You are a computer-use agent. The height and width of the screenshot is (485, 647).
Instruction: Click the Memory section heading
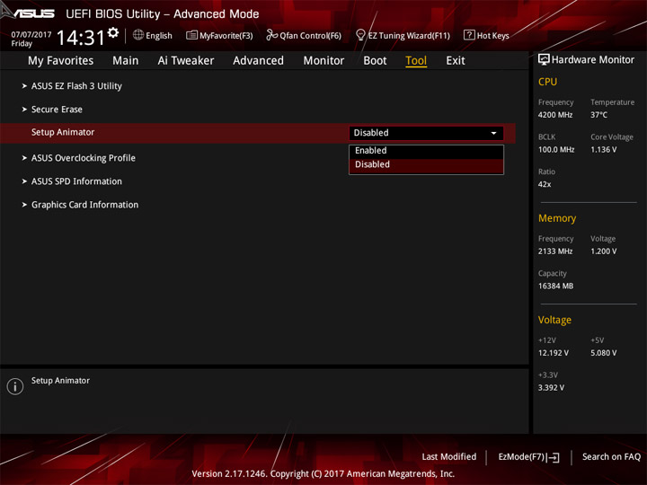click(x=557, y=218)
